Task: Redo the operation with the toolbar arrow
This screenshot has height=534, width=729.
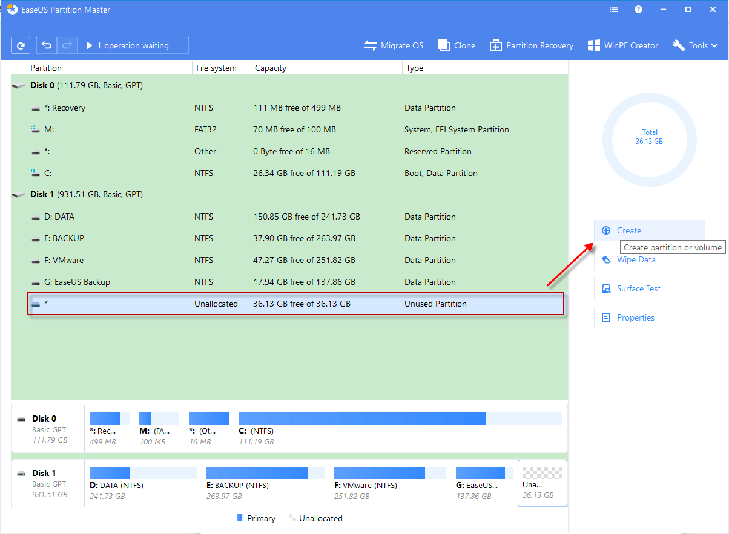Action: tap(67, 45)
